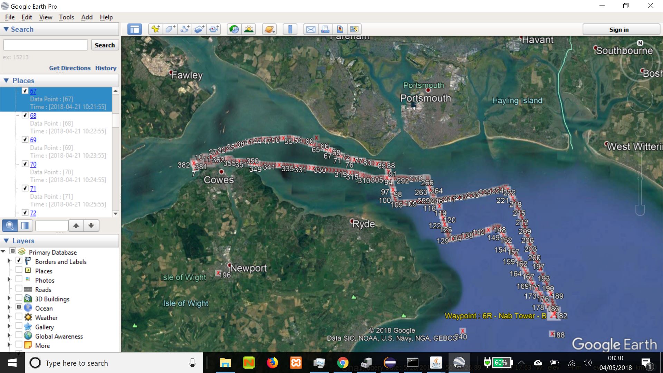Click the Email envelope icon
The image size is (663, 373).
pyautogui.click(x=310, y=29)
